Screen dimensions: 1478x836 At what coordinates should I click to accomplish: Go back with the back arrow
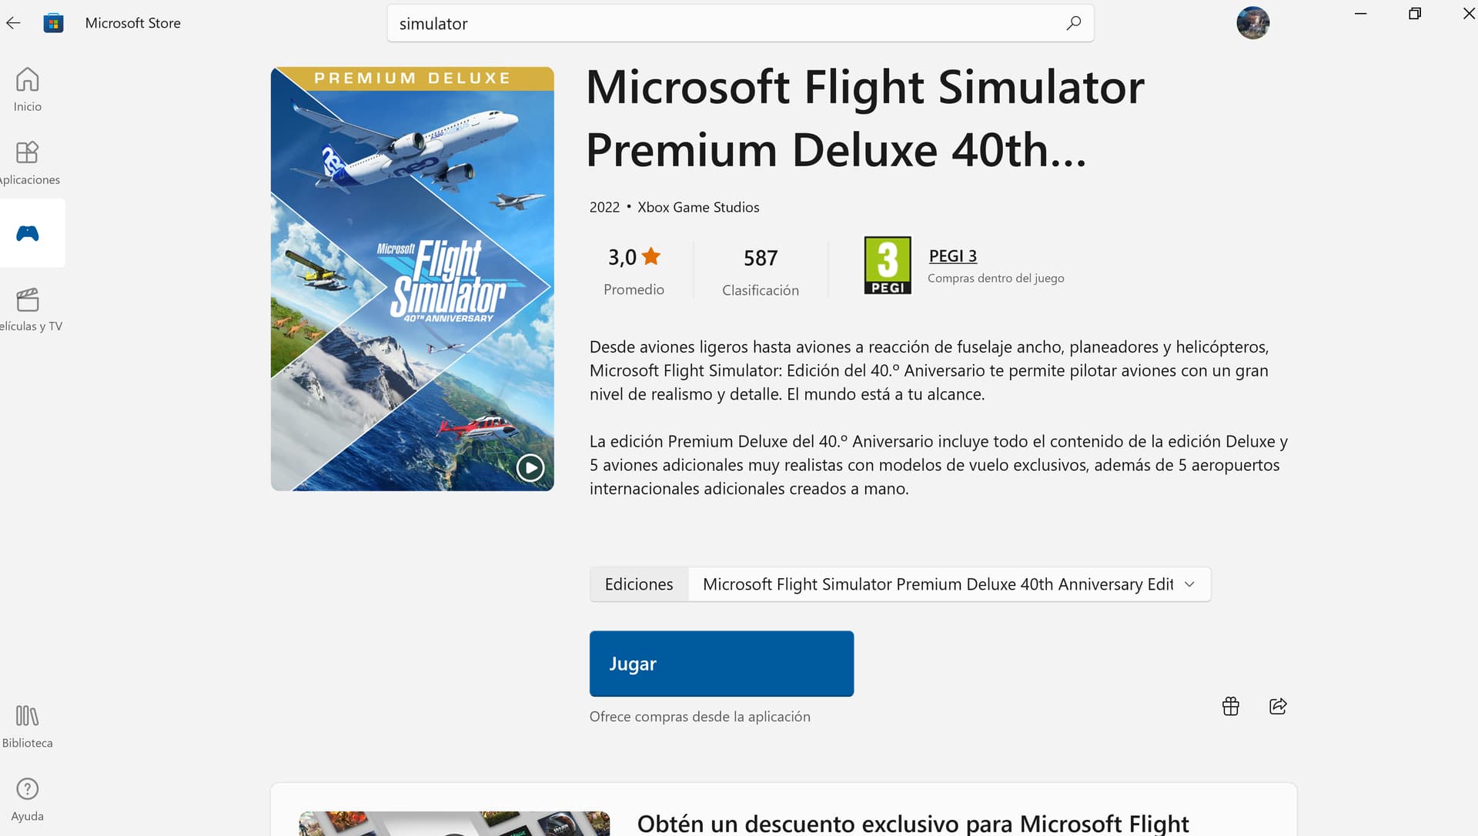coord(13,23)
